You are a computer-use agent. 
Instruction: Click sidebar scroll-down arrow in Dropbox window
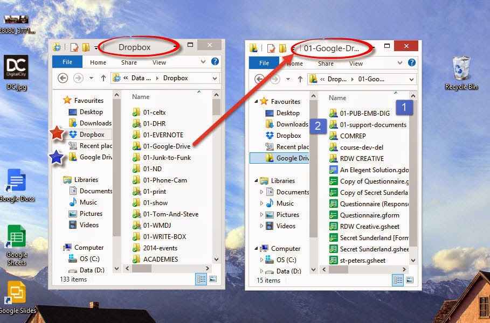click(116, 269)
